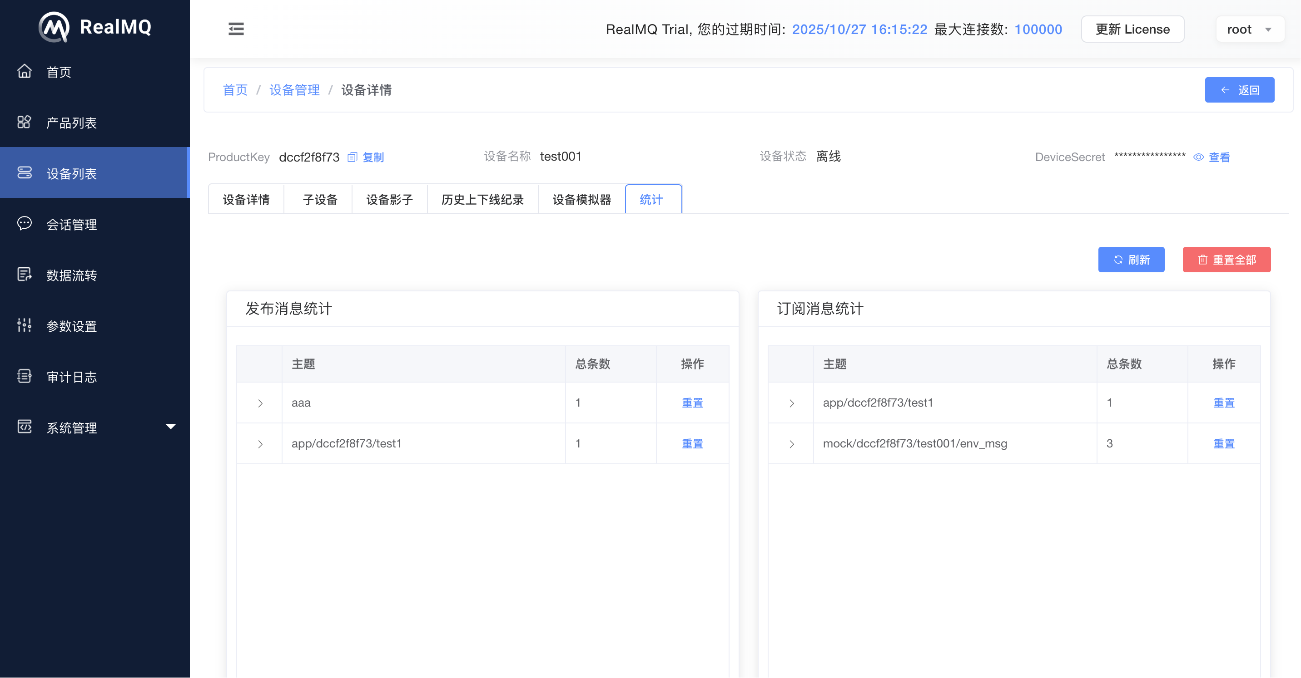1301x678 pixels.
Task: Click the 刷新 button
Action: (x=1131, y=260)
